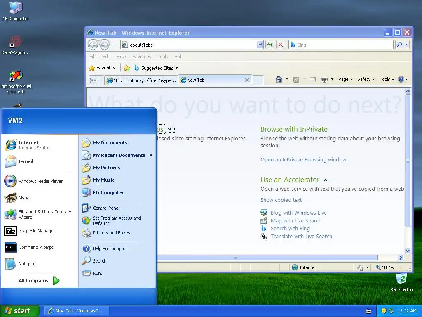
Task: Click the Forward navigation arrow in Internet Explorer
Action: 104,45
